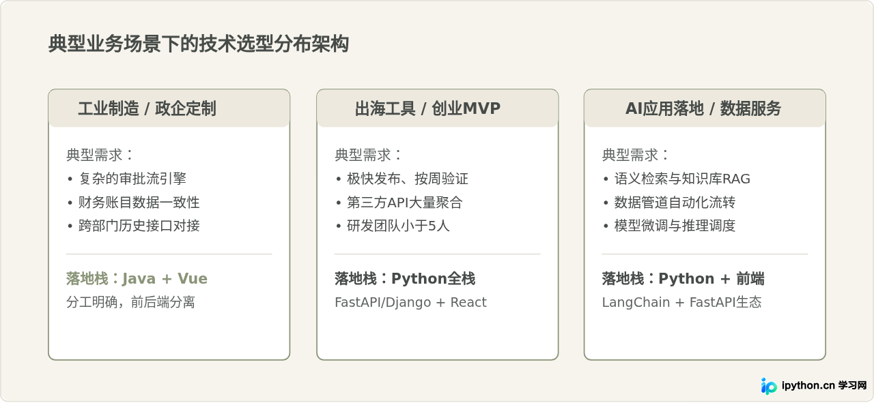Click the bullet '语义检索与知识库RAG'
874x403 pixels.
pyautogui.click(x=677, y=179)
